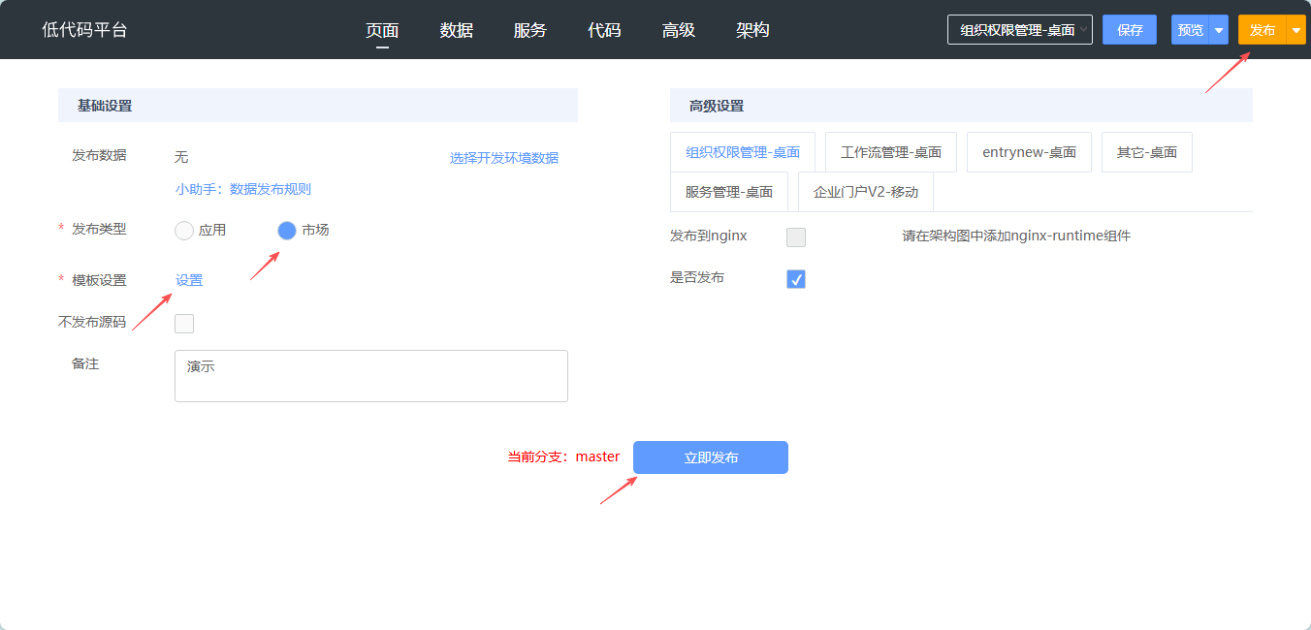1311x630 pixels.
Task: Go to the 架构 top menu
Action: coord(752,30)
